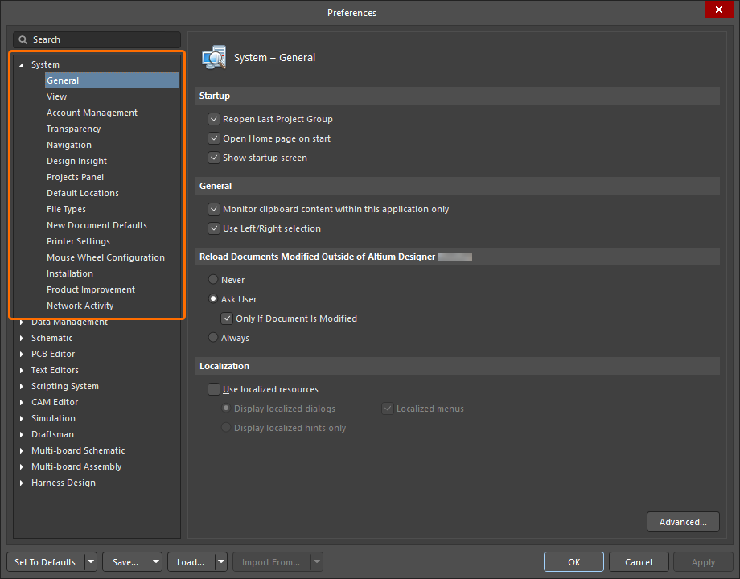Collapse the System tree node

point(21,64)
